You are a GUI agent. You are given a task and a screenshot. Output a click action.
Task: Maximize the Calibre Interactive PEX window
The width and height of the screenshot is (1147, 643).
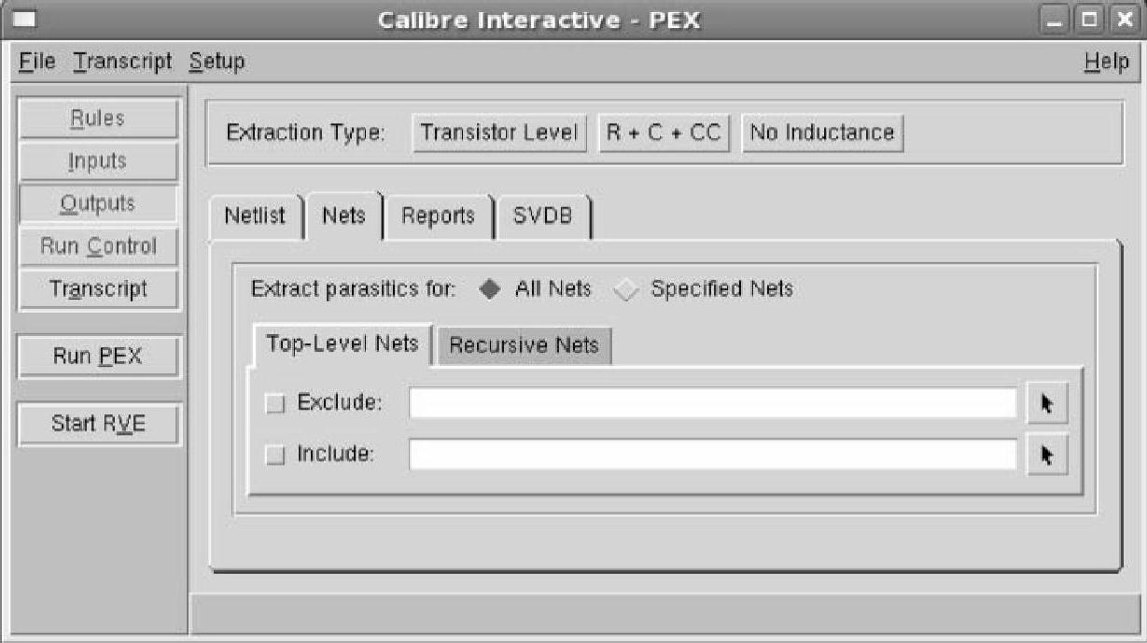[x=1087, y=21]
